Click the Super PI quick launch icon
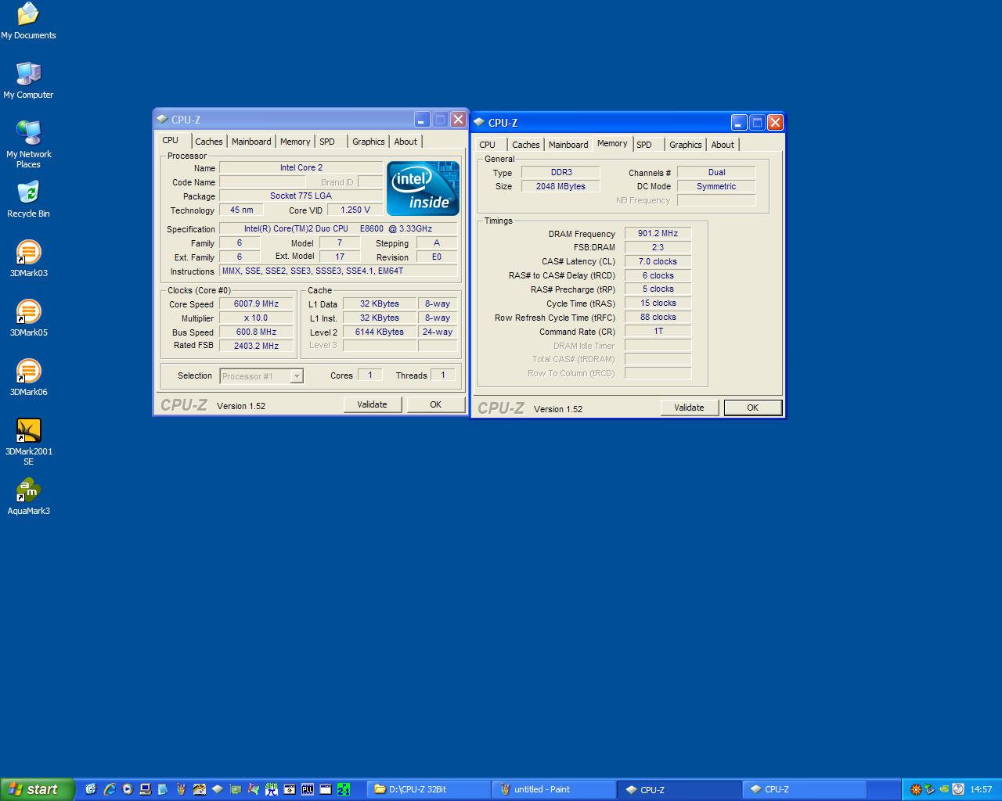This screenshot has height=801, width=1002. [x=272, y=789]
